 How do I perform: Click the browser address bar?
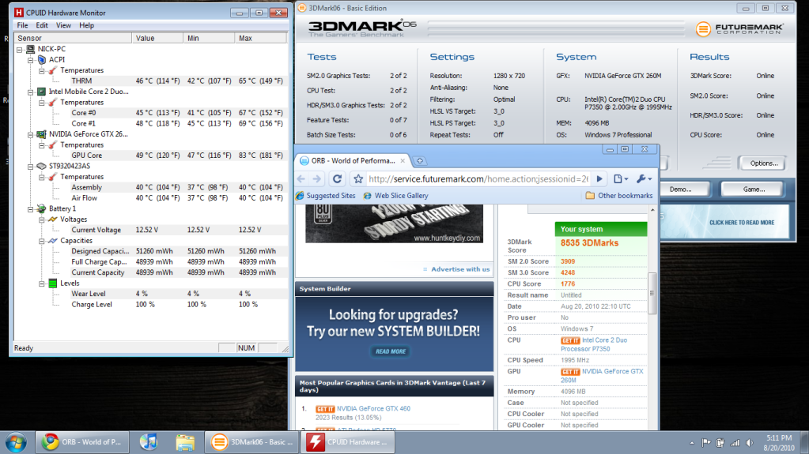pos(478,178)
